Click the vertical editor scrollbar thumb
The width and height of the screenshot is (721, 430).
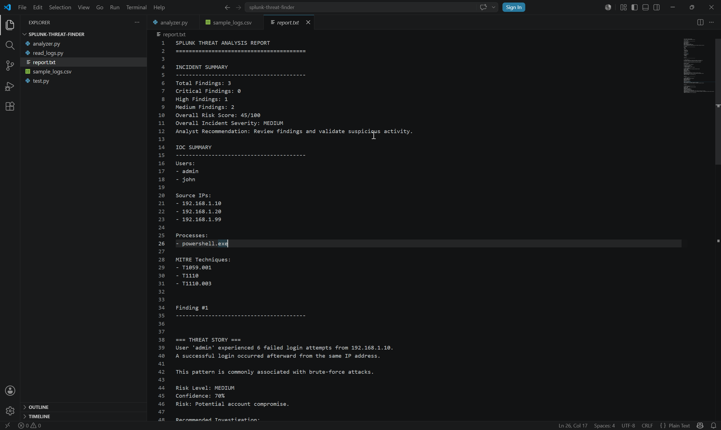(x=718, y=101)
